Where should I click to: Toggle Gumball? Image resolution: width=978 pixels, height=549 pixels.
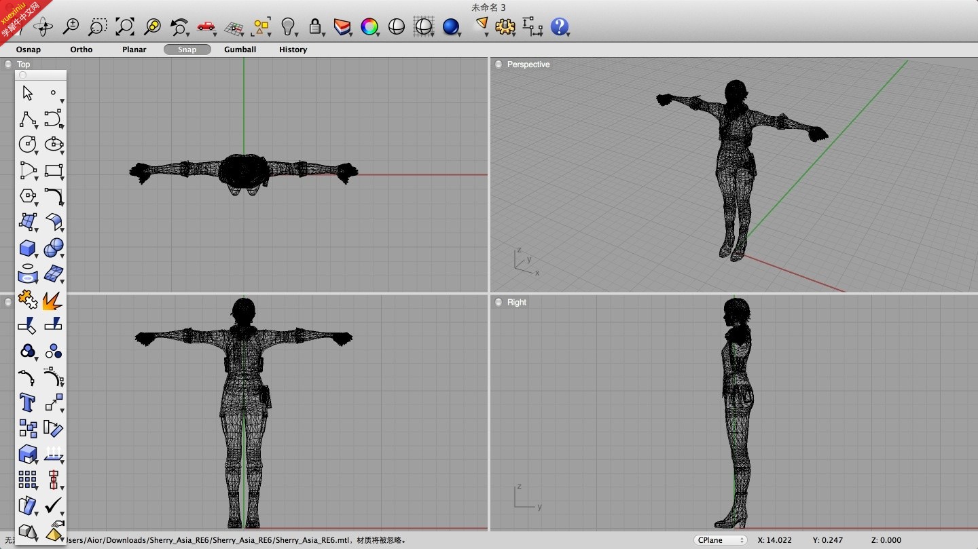(x=240, y=50)
